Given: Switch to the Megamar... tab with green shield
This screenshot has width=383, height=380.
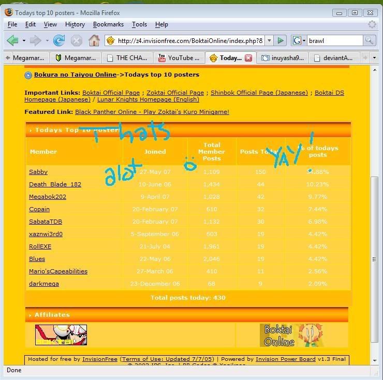Looking at the screenshot, I should (76, 58).
